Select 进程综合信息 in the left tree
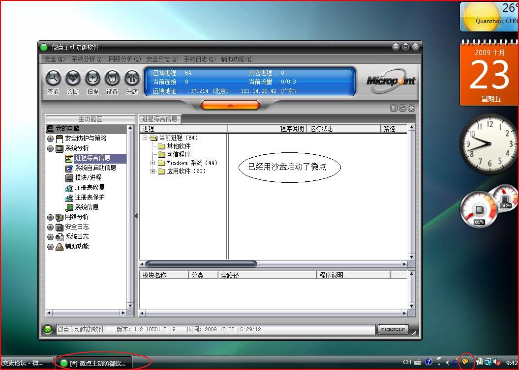Viewport: 519px width, 370px height. (x=92, y=158)
